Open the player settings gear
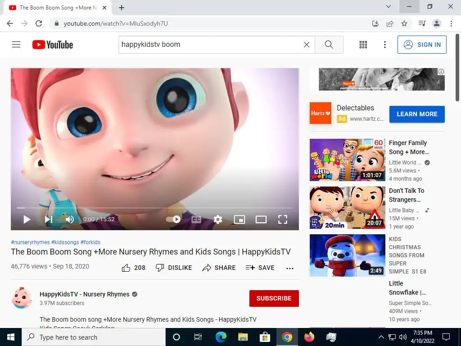Screen dimensions: 461x346 (218, 219)
